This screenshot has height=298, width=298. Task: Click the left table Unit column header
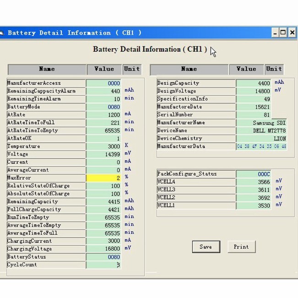[132, 70]
